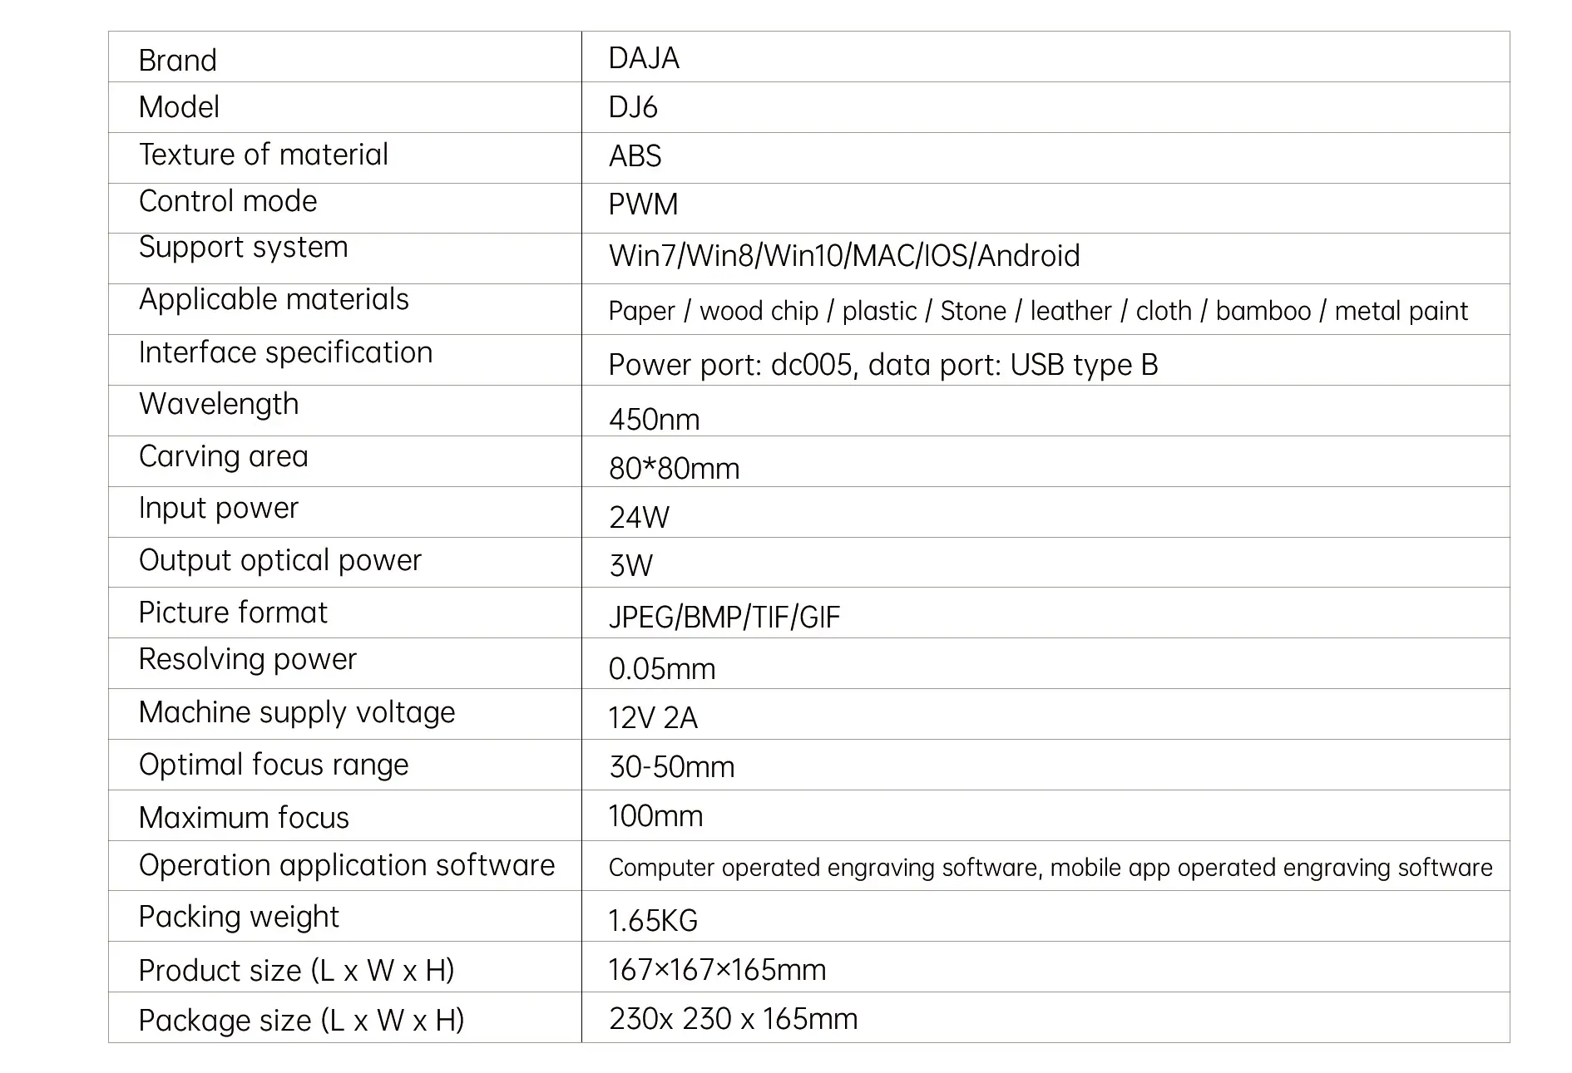The height and width of the screenshot is (1073, 1572).
Task: Select the PWM control mode value
Action: pyautogui.click(x=643, y=204)
